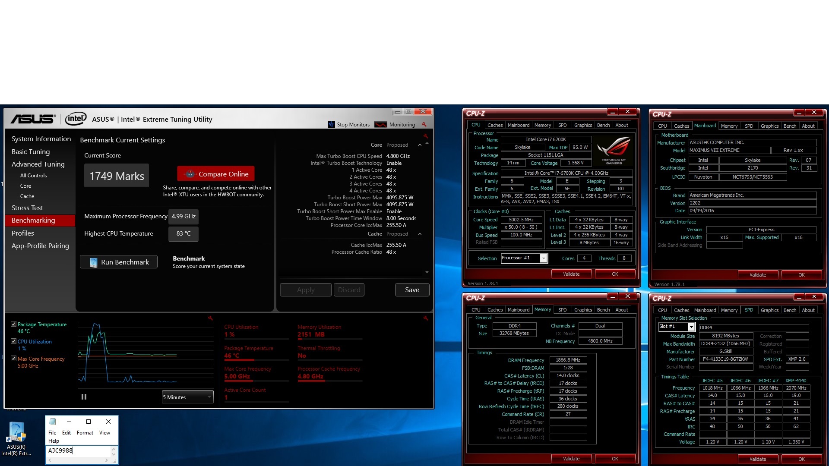
Task: Click the ROG logo in CPU-Z
Action: (x=614, y=150)
